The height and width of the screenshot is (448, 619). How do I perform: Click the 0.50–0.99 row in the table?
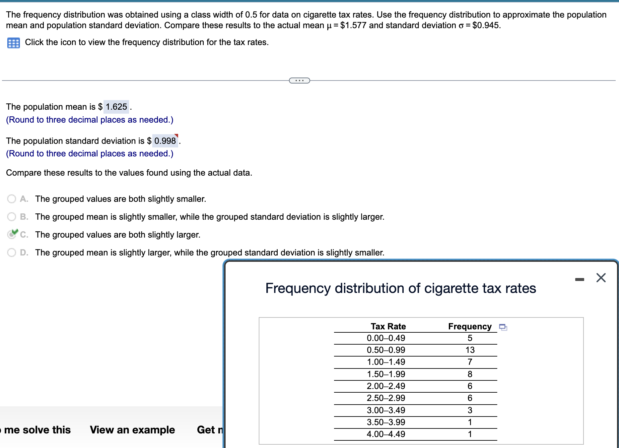(x=386, y=350)
